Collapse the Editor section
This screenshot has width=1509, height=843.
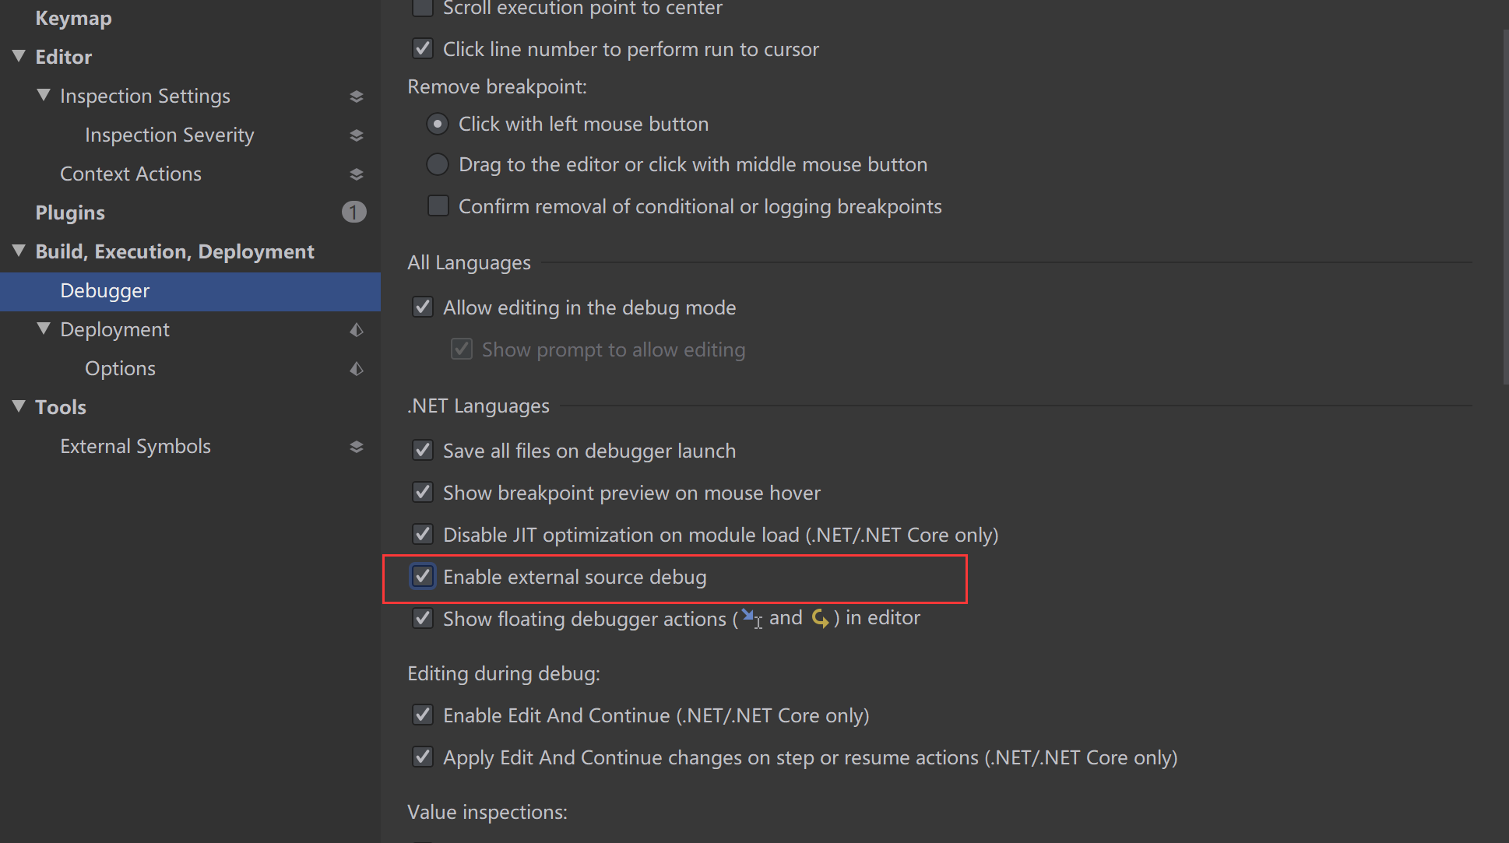click(17, 56)
